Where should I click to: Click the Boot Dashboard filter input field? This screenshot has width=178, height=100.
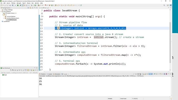pos(19,72)
